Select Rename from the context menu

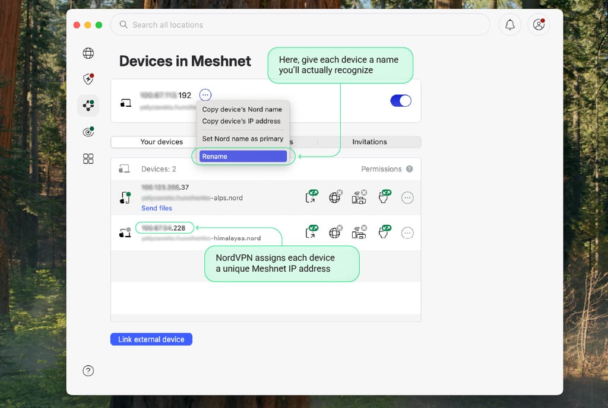pos(243,157)
